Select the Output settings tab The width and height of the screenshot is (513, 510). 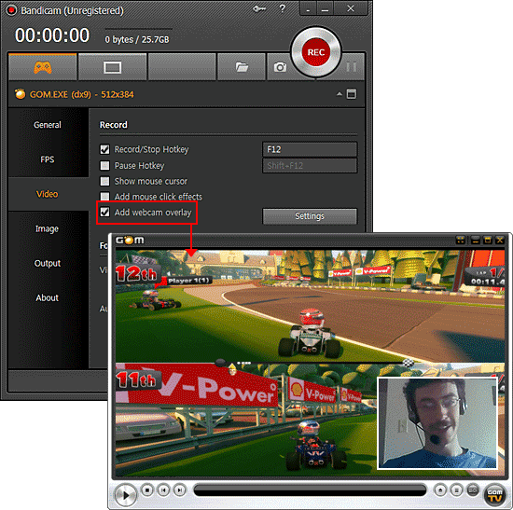pyautogui.click(x=48, y=263)
